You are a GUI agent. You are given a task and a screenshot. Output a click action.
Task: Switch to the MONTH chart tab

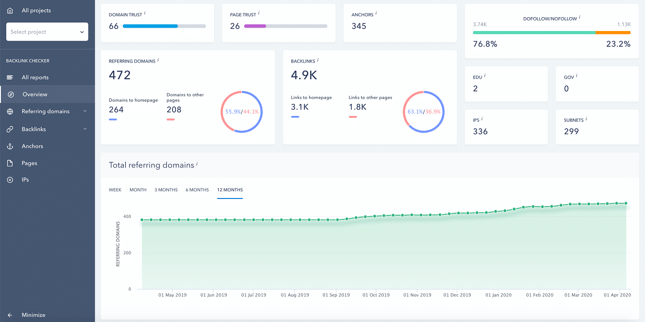138,189
